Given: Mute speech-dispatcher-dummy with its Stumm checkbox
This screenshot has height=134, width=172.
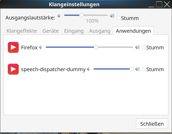Looking at the screenshot, I should (144, 69).
